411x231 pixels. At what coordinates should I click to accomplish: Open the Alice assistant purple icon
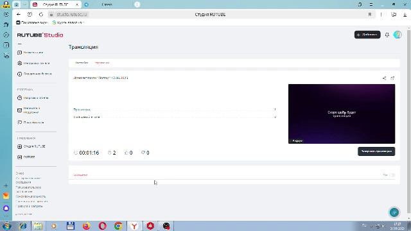coord(6,208)
